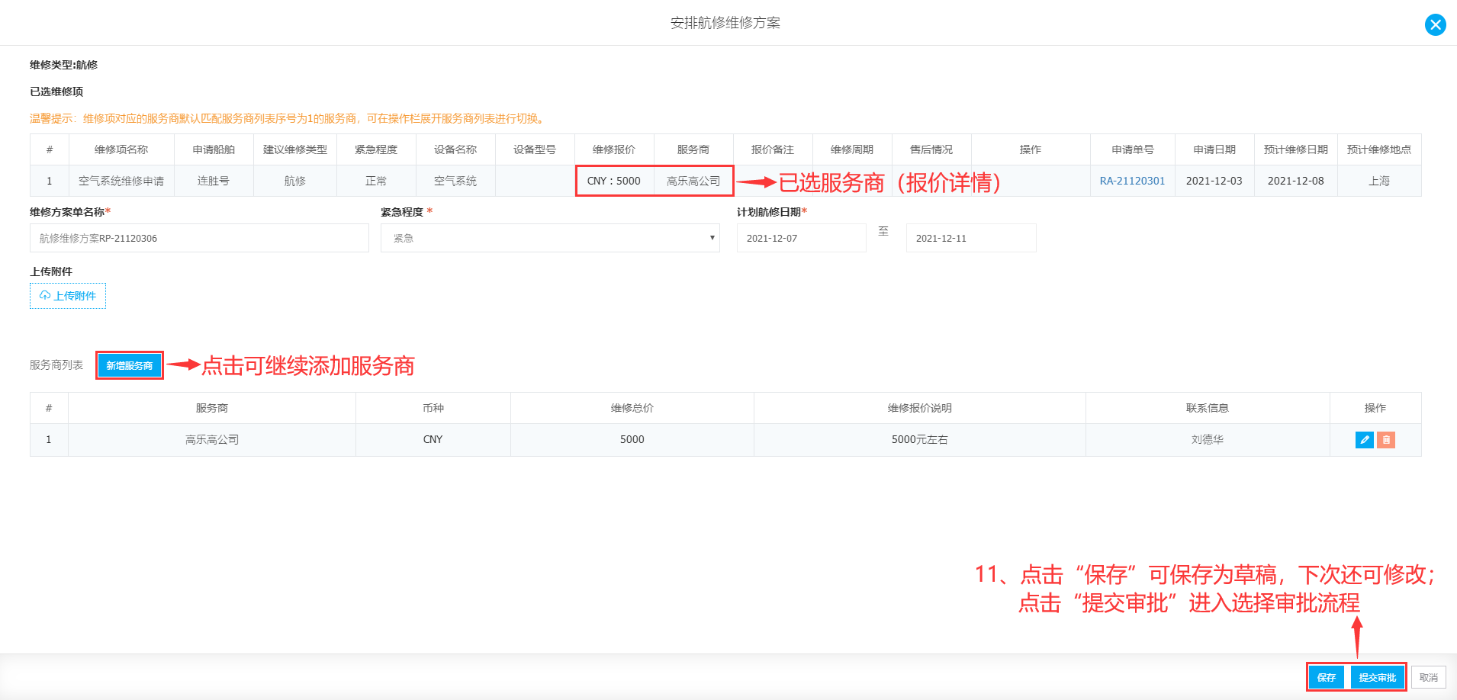The image size is (1457, 700).
Task: Click the end date field 2021-12-11
Action: click(970, 238)
